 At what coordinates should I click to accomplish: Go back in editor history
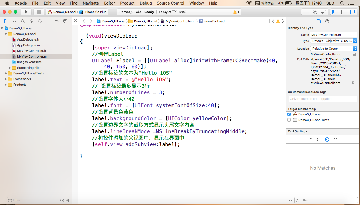pos(84,21)
